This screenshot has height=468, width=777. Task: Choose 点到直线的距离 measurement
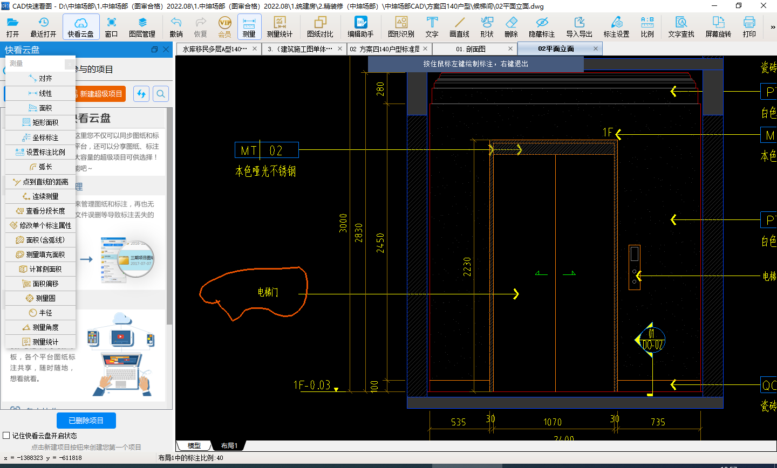tap(40, 182)
